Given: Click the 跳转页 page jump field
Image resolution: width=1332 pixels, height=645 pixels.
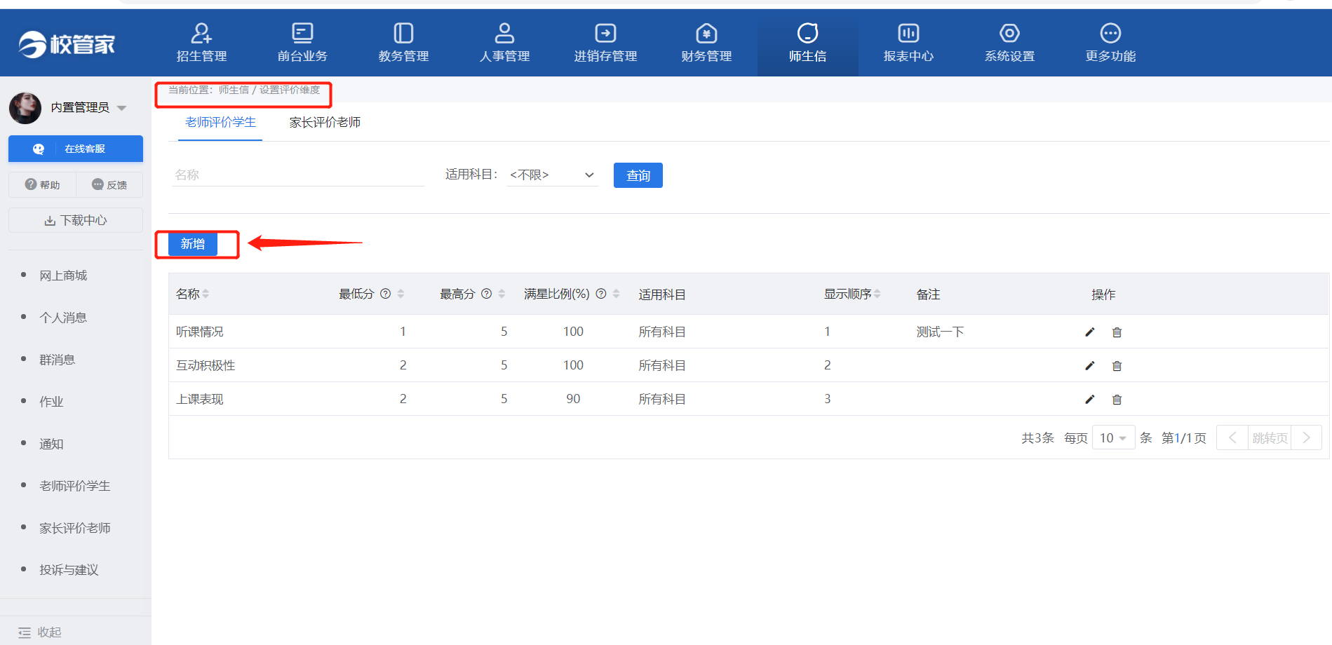Looking at the screenshot, I should (1270, 437).
